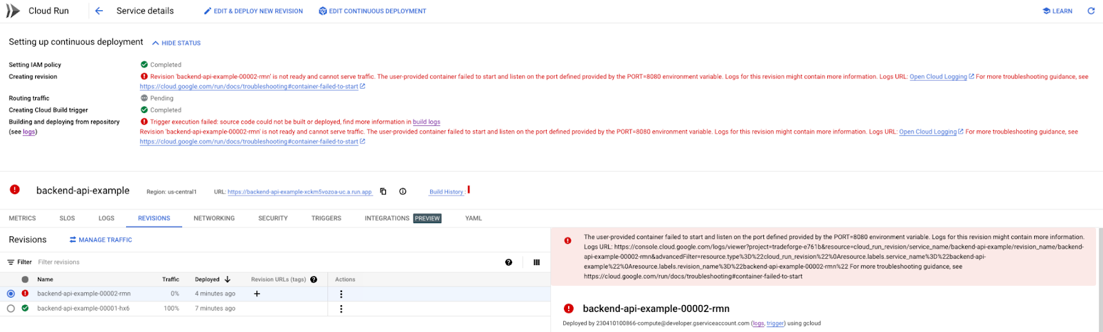Add a tag with the plus icon
This screenshot has width=1103, height=332.
257,294
